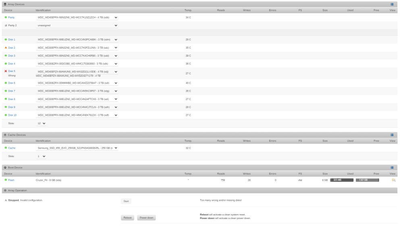This screenshot has width=403, height=227.
Task: Click the green status dot for Disk 8
Action: pyautogui.click(x=6, y=99)
